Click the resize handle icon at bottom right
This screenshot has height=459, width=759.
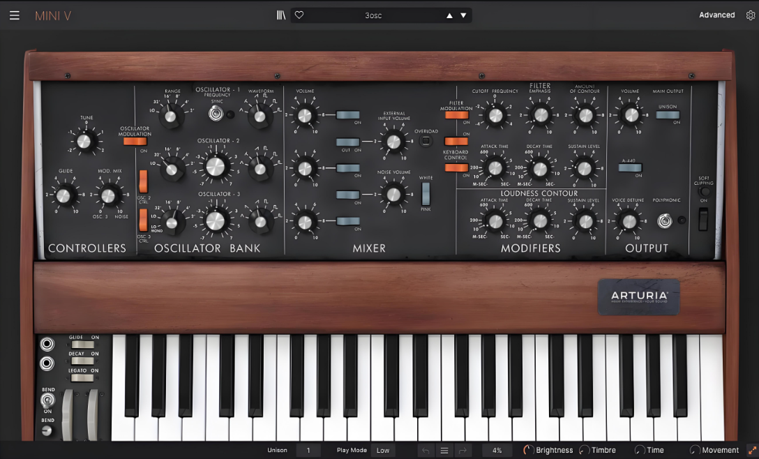point(752,451)
